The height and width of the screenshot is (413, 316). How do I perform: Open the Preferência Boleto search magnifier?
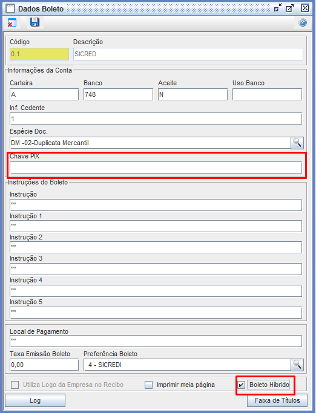tap(297, 365)
